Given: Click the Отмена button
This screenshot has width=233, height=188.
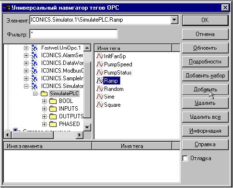Looking at the screenshot, I should pyautogui.click(x=205, y=34).
